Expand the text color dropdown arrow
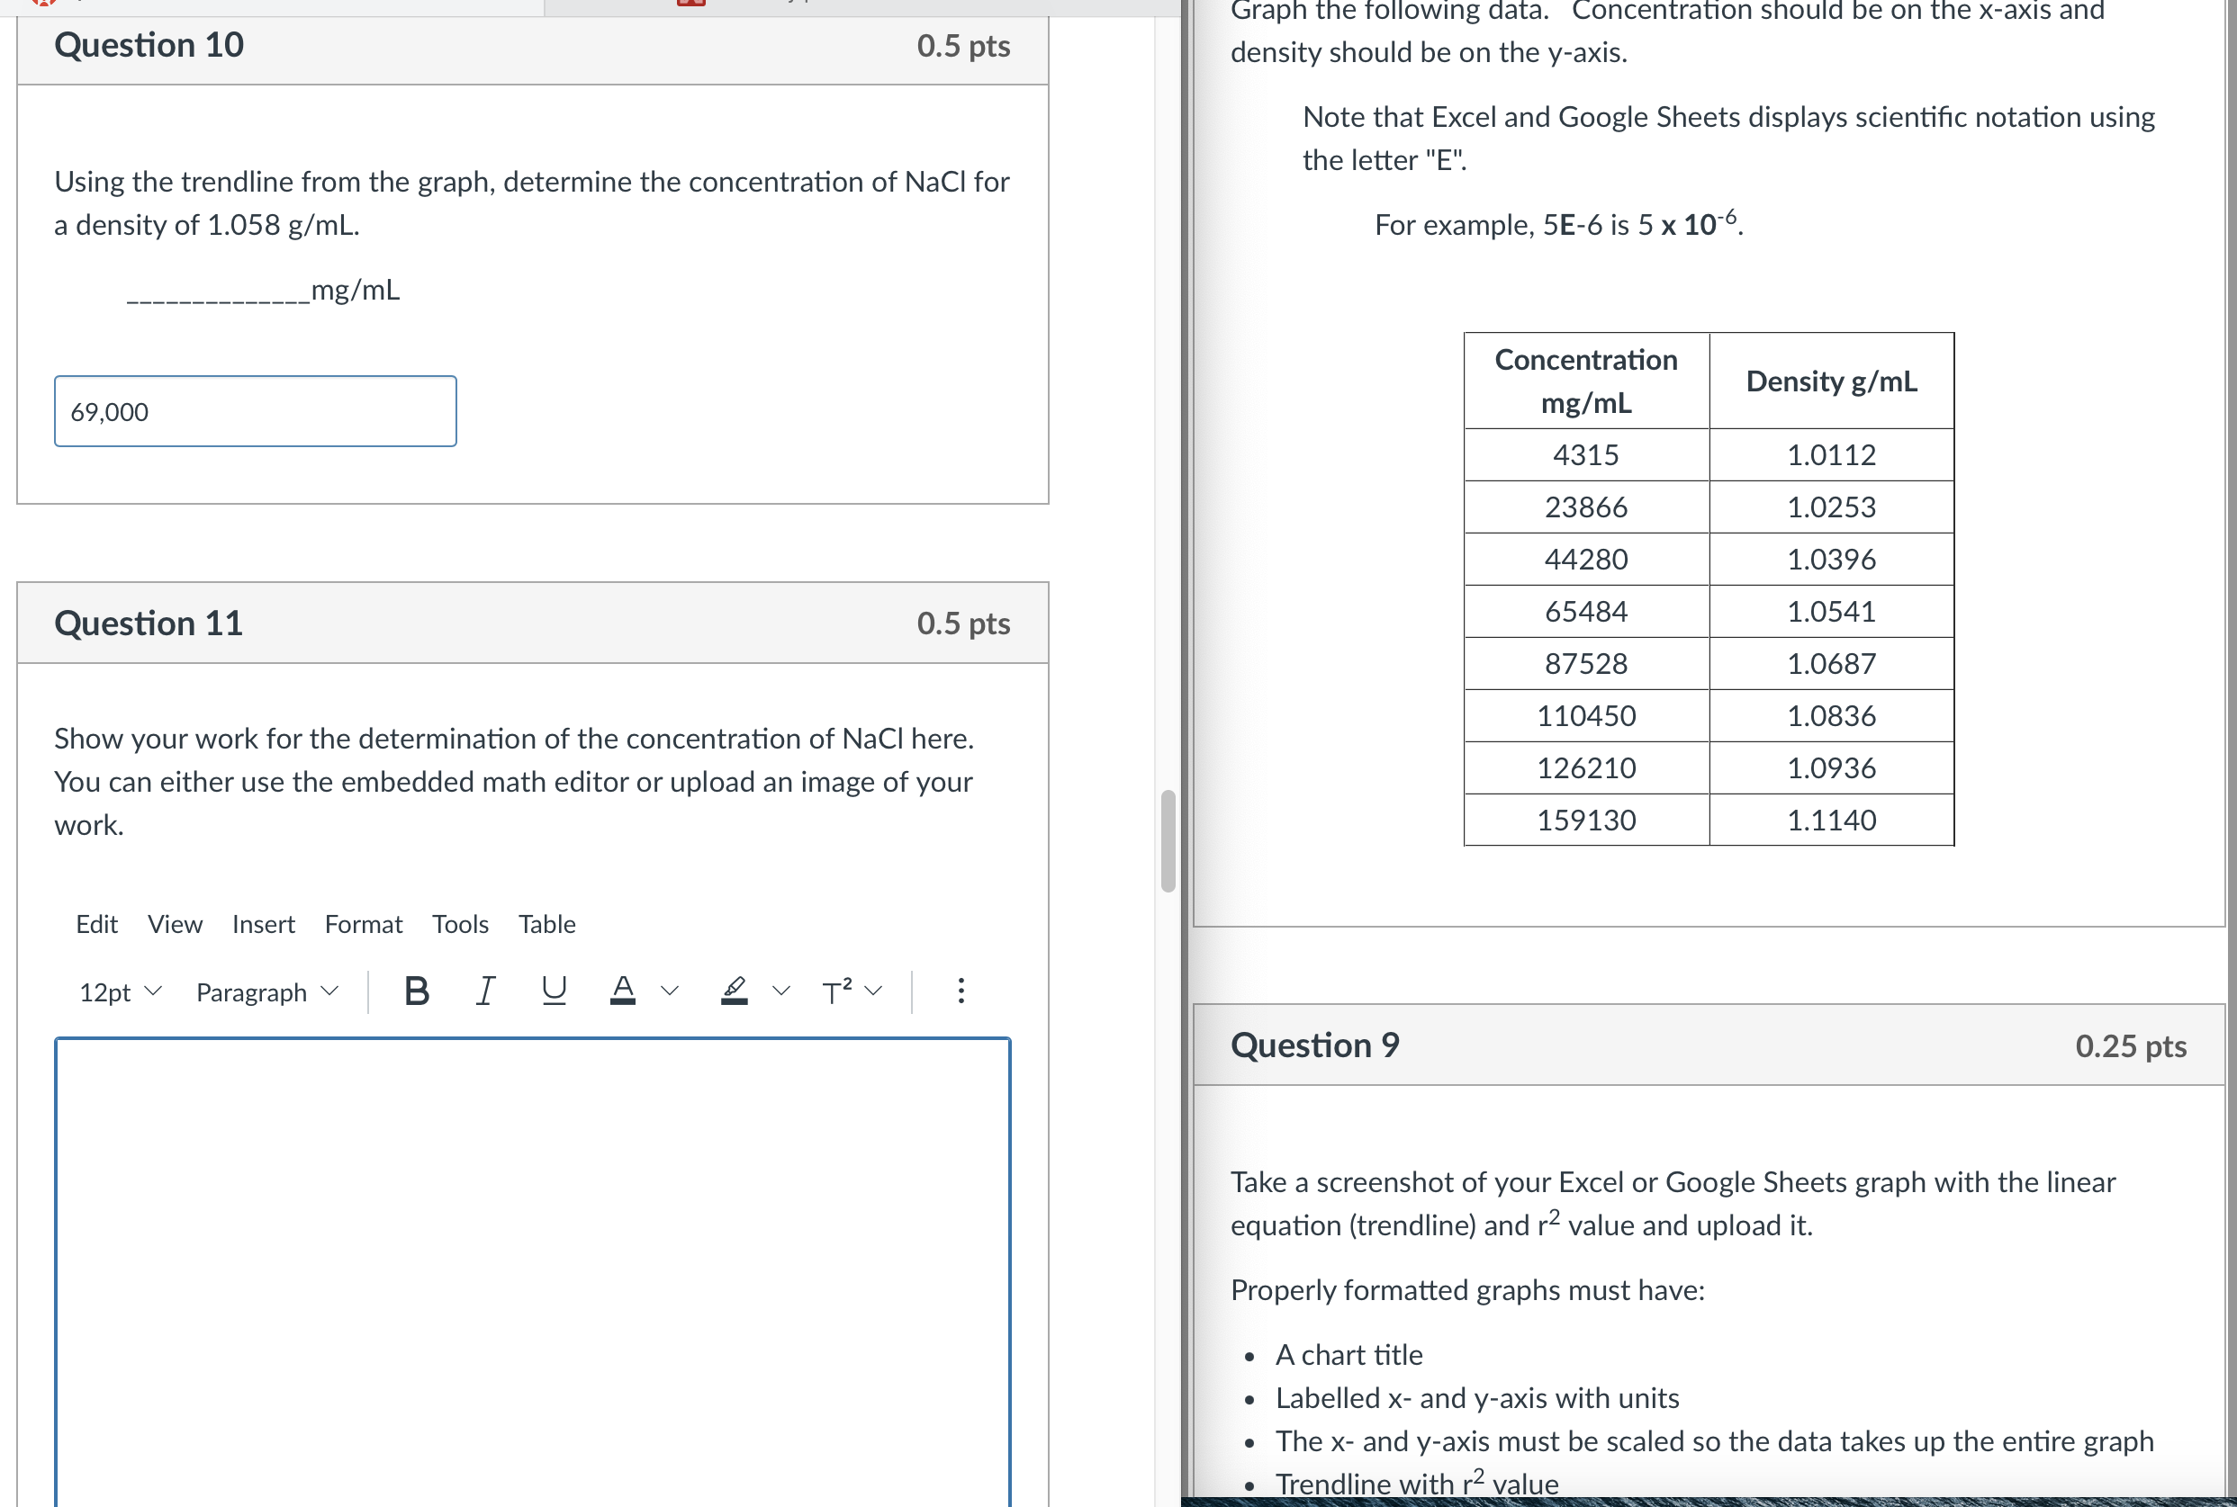The height and width of the screenshot is (1507, 2237). coord(671,991)
